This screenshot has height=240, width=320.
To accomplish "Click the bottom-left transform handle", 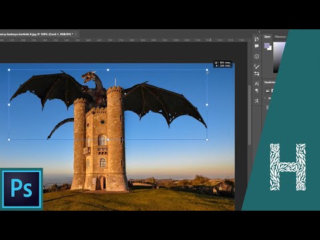I will tap(9, 139).
